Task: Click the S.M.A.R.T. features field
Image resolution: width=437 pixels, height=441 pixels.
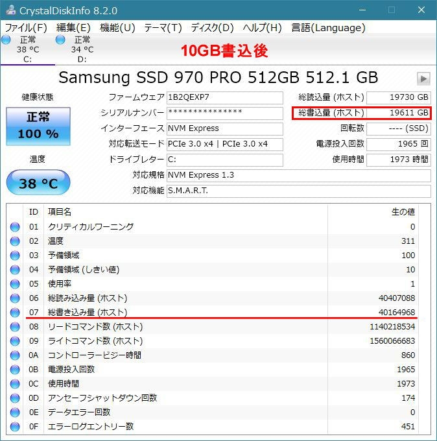Action: click(x=299, y=191)
